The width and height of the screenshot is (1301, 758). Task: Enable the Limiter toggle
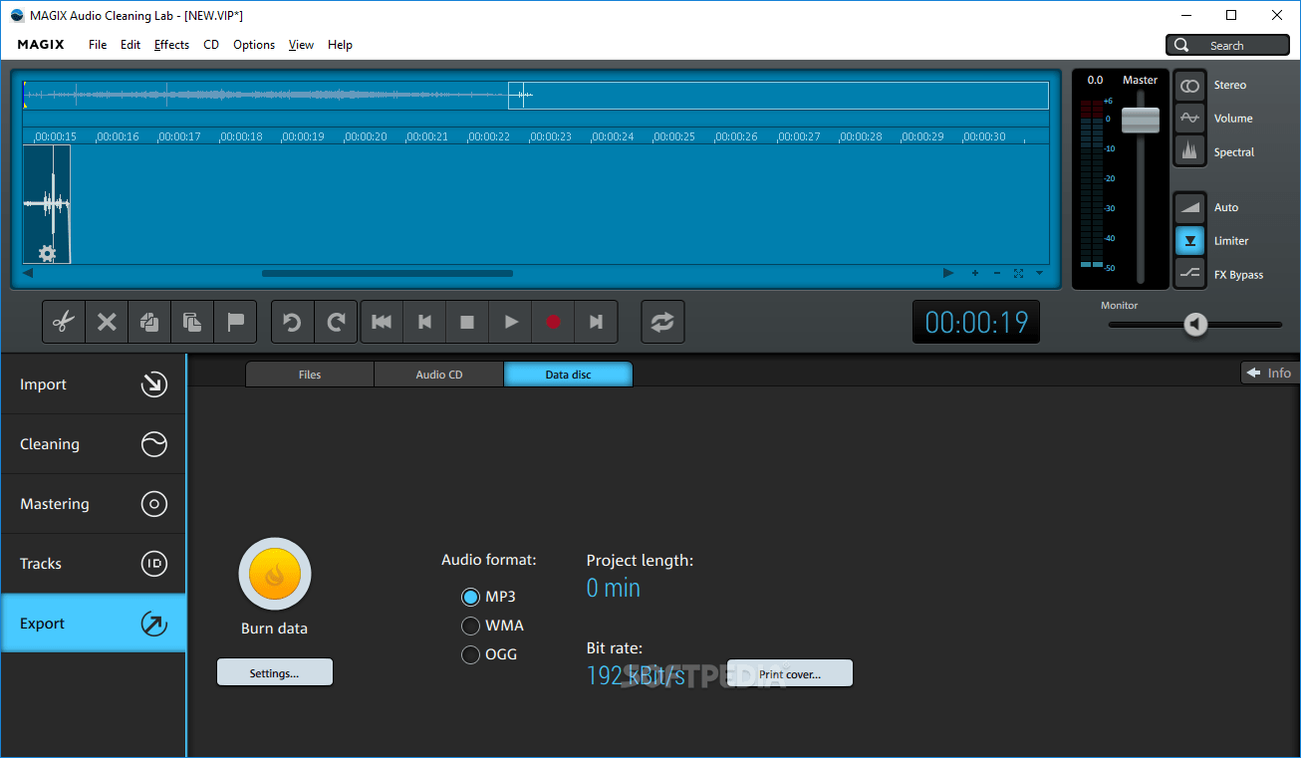[x=1189, y=240]
